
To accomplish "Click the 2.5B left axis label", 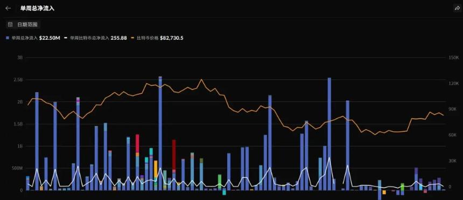I will (x=18, y=80).
